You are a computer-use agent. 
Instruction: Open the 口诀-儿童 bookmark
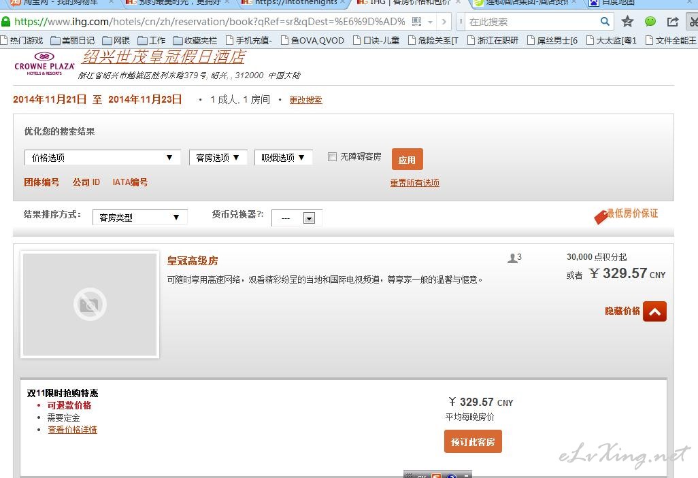pos(376,41)
